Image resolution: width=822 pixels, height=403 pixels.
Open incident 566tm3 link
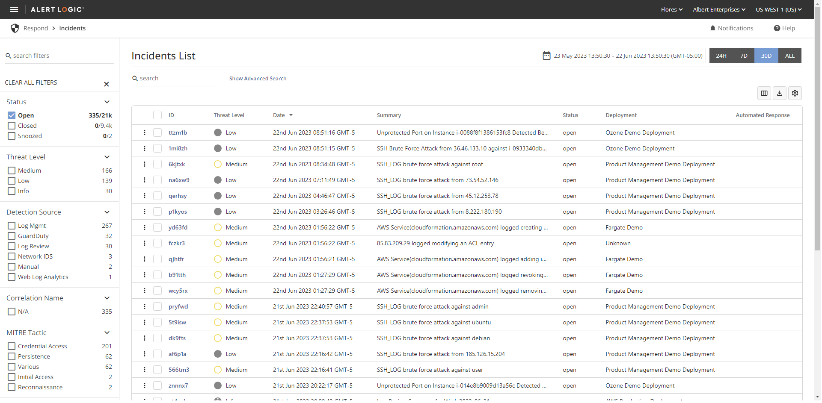pyautogui.click(x=179, y=370)
